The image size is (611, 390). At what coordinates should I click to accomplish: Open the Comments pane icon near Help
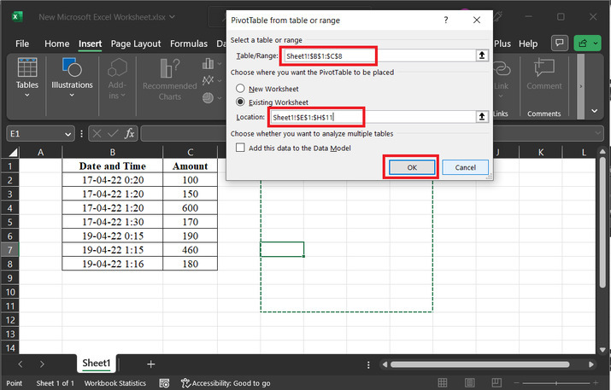coord(561,44)
